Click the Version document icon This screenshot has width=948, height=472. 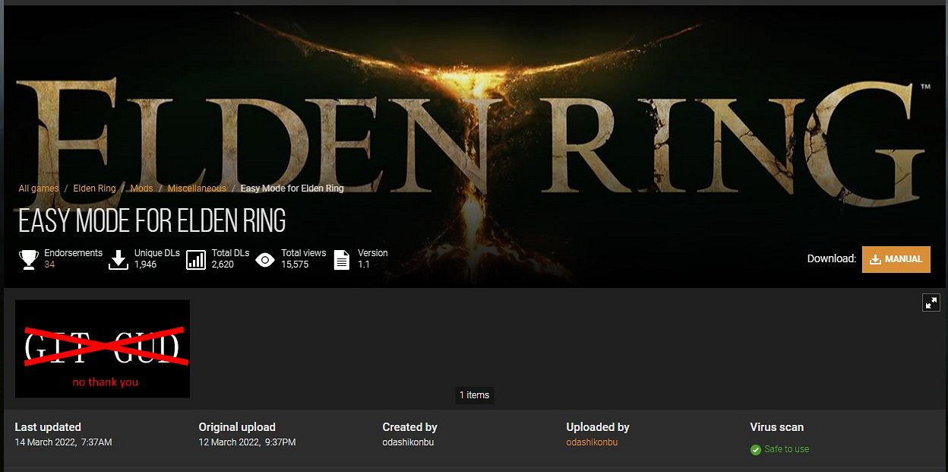(342, 259)
